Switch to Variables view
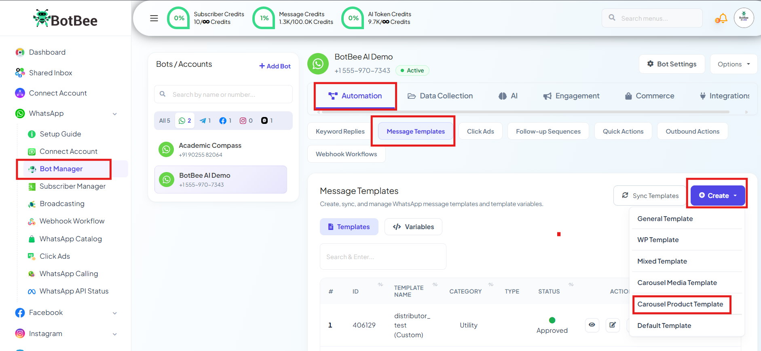The height and width of the screenshot is (351, 761). click(413, 227)
